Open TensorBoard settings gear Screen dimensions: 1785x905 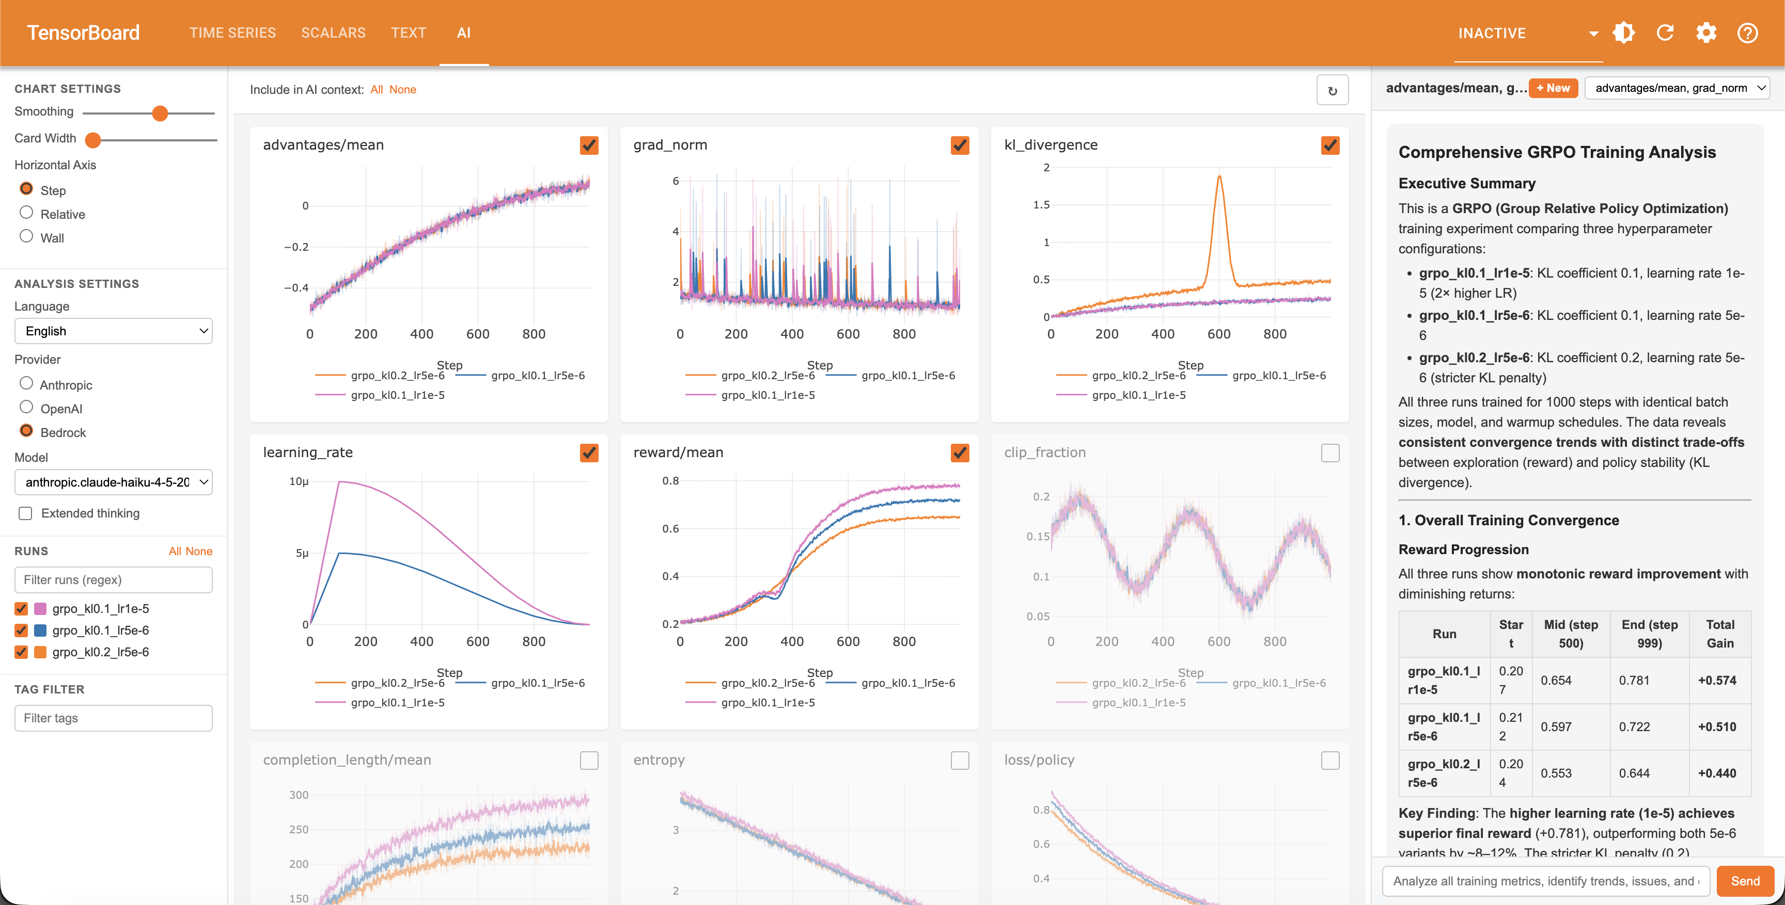click(1706, 33)
